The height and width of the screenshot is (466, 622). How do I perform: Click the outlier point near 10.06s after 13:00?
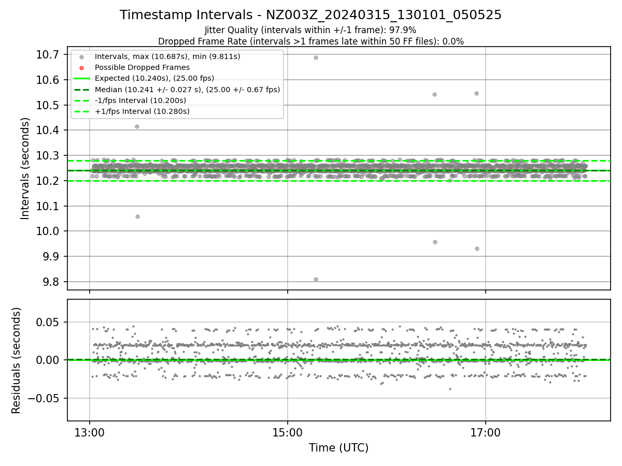(x=137, y=216)
